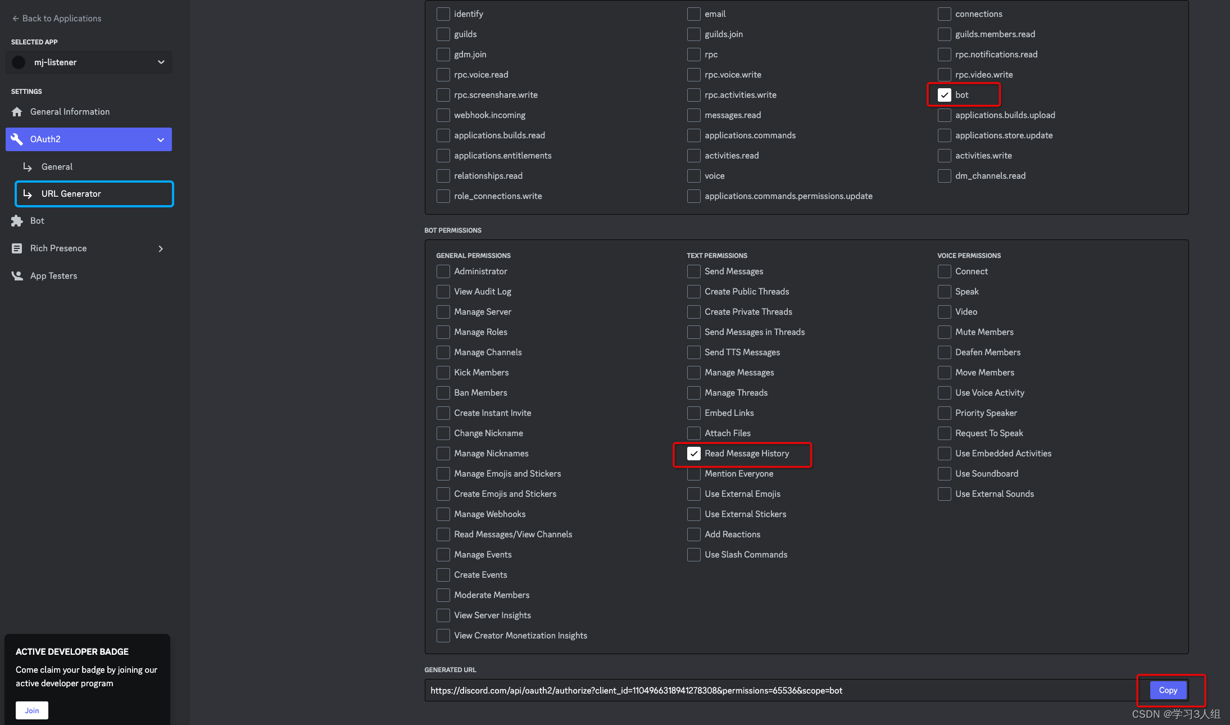This screenshot has height=725, width=1230.
Task: Enable the Use External Emojis permission
Action: click(693, 494)
